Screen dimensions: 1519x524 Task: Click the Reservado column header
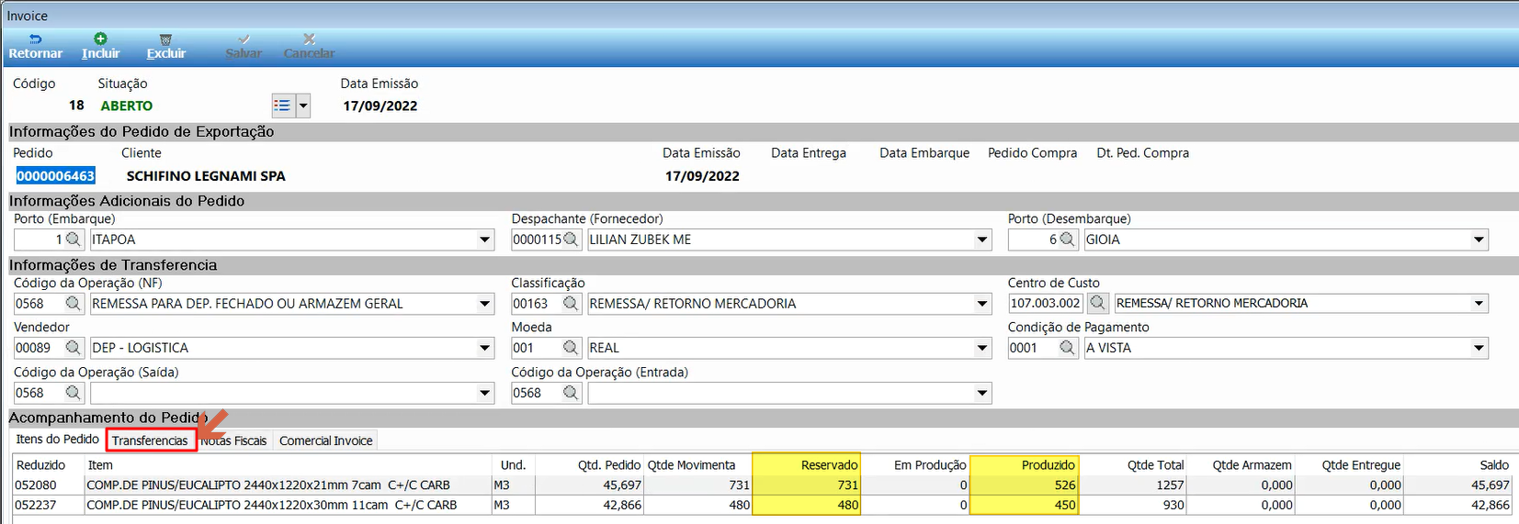806,465
